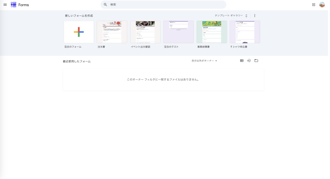Open the main hamburger menu
The height and width of the screenshot is (179, 330).
point(5,5)
